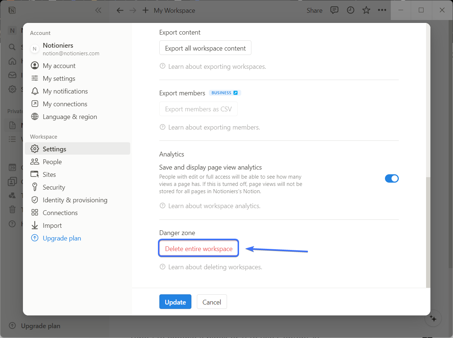The width and height of the screenshot is (453, 338).
Task: Open page history clock icon
Action: point(350,10)
